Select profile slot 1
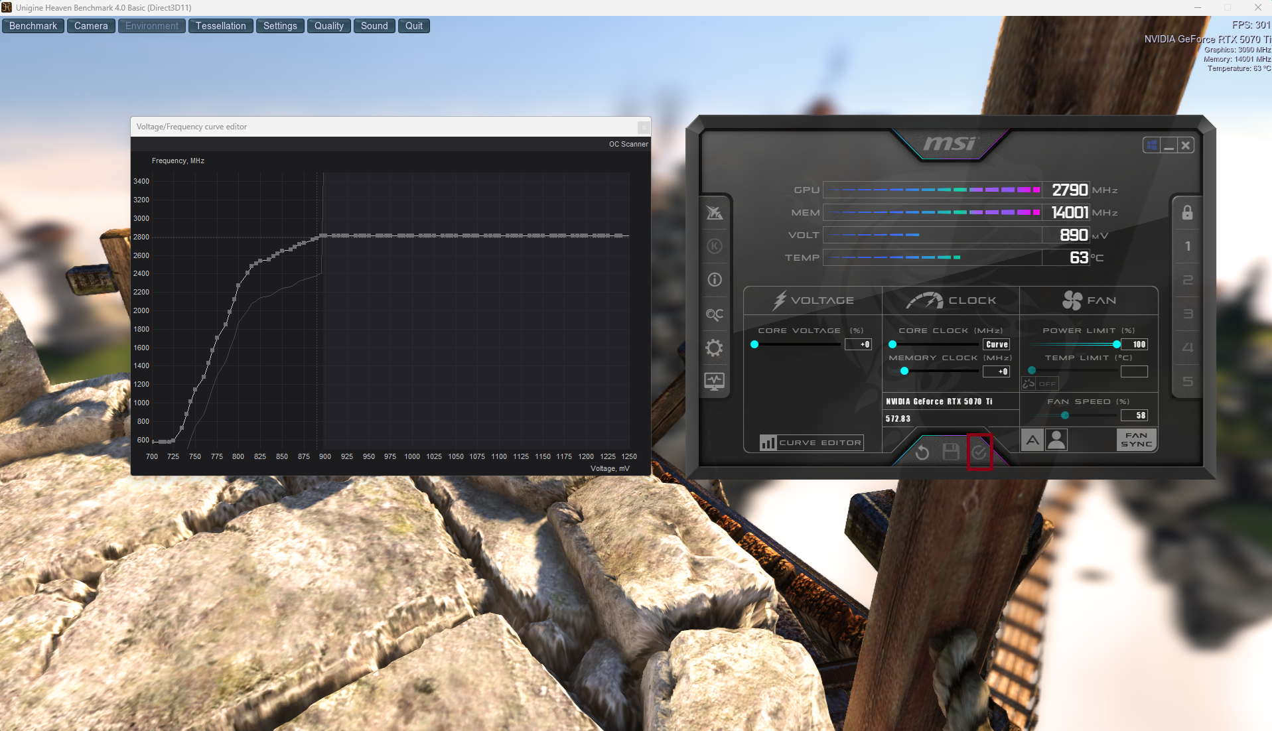This screenshot has height=731, width=1272. 1188,246
